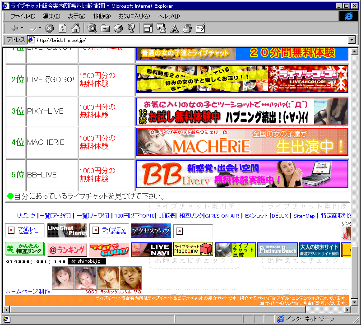Open the アクセスアップ banner
361x325 pixels.
pos(151,231)
